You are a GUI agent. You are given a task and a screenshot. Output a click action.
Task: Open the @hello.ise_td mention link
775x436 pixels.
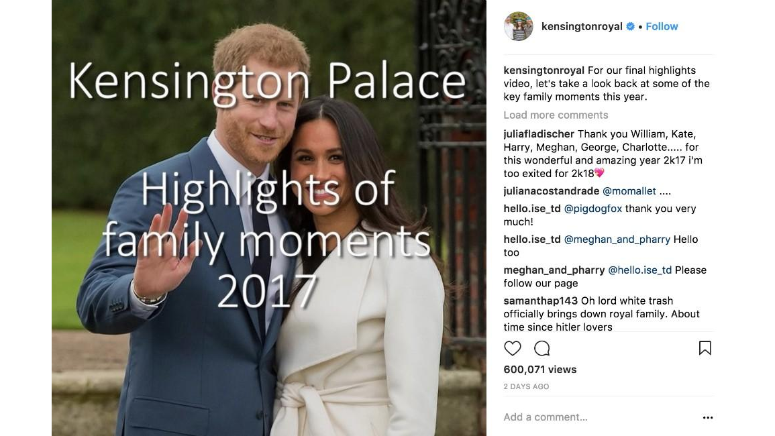[x=639, y=270]
